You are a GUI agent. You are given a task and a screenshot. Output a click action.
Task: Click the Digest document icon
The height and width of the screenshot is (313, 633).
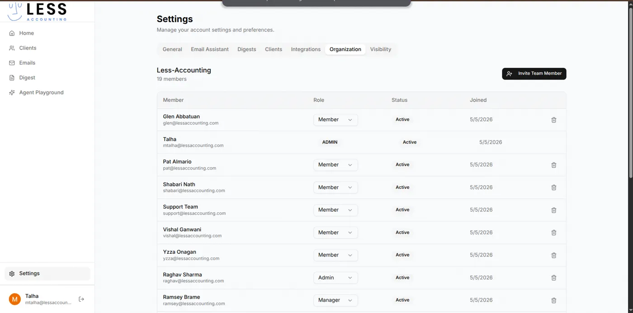point(12,78)
